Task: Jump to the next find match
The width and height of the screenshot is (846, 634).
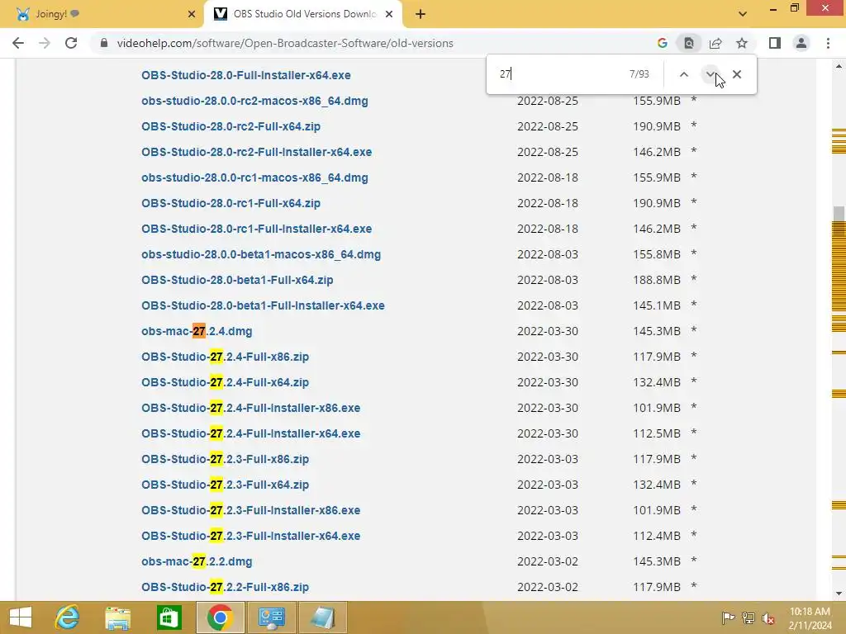Action: pyautogui.click(x=710, y=74)
